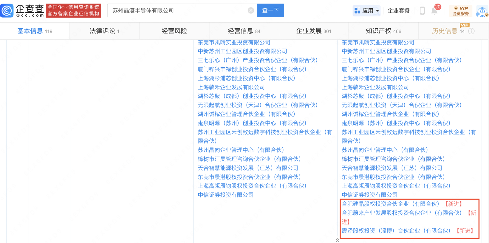Viewport: 489px width, 243px height.
Task: Open 湖州诚镓企业管理合伙企业 in left column
Action: tap(247, 114)
